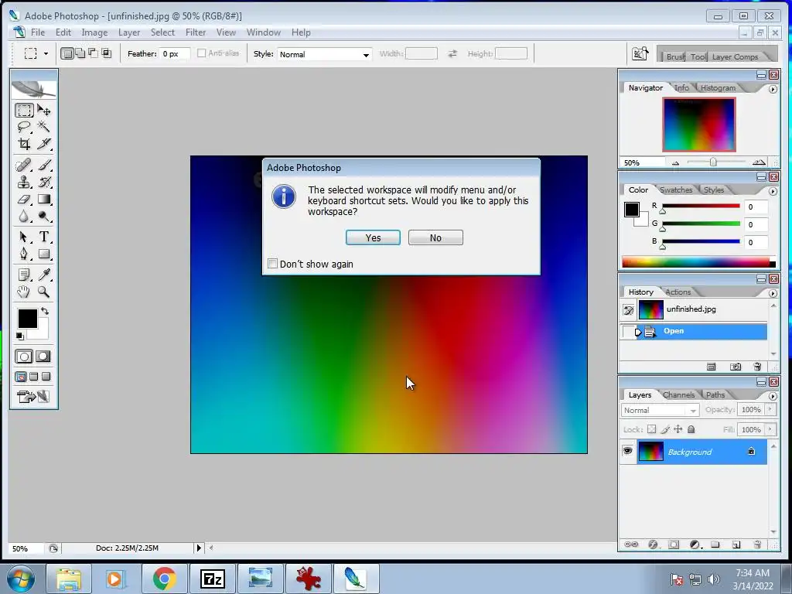Select the Notes tool
The width and height of the screenshot is (792, 594).
click(x=24, y=275)
